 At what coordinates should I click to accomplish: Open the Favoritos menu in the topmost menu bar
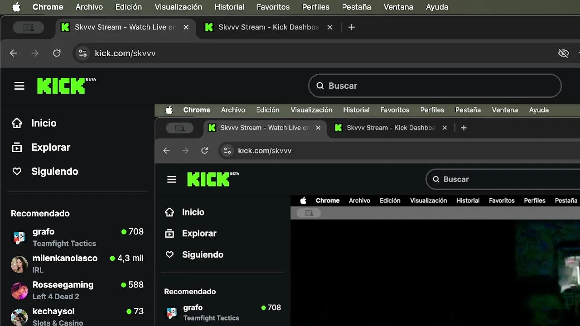(x=273, y=7)
